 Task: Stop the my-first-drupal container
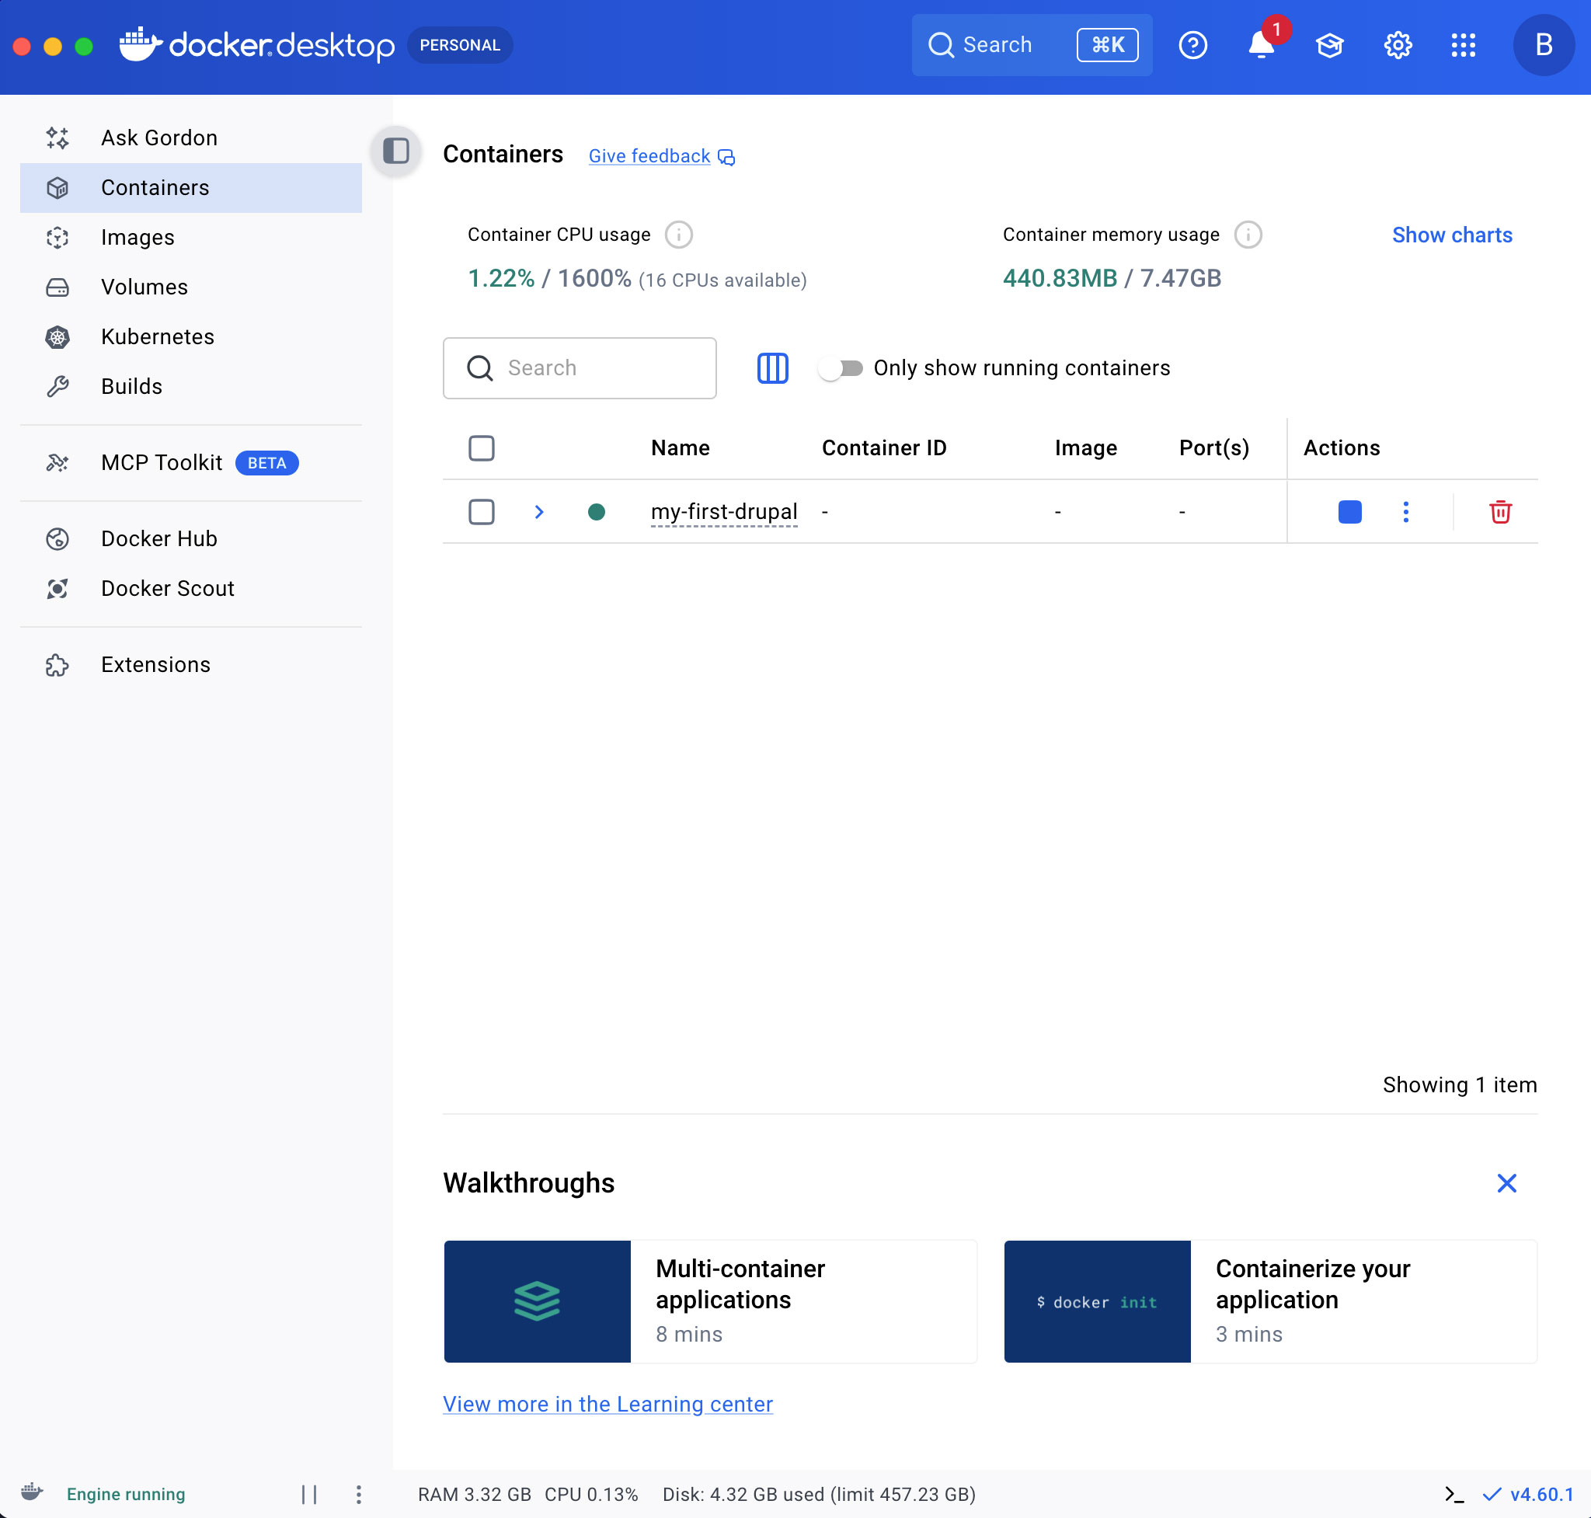(1349, 511)
